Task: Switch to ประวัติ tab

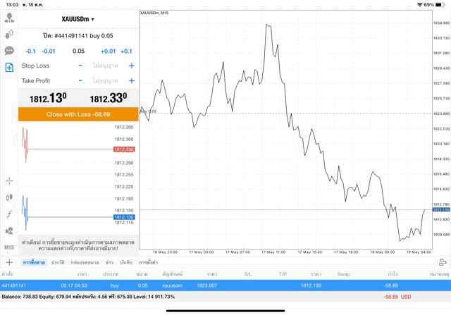Action: click(58, 262)
